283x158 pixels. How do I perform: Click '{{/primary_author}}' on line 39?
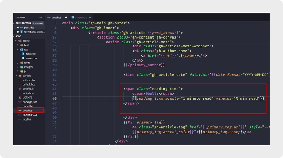(144, 65)
